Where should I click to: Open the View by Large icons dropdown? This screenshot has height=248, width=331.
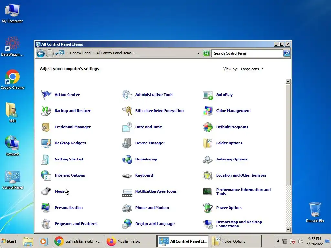point(252,69)
